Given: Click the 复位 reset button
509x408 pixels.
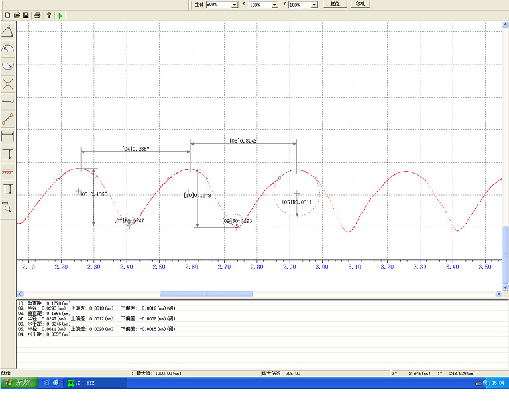Looking at the screenshot, I should [x=335, y=4].
